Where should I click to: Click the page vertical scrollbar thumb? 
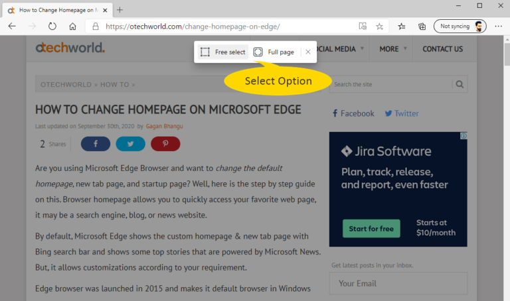[x=507, y=54]
